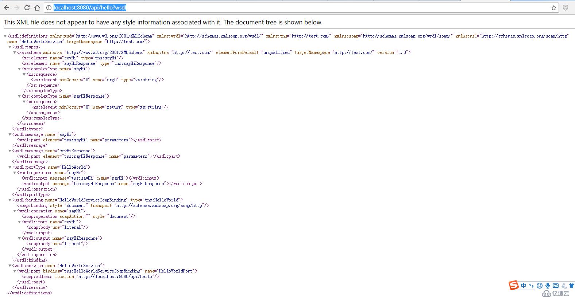This screenshot has width=575, height=298.
Task: Collapse wsdl:operation node inside the binding
Action: click(15, 211)
